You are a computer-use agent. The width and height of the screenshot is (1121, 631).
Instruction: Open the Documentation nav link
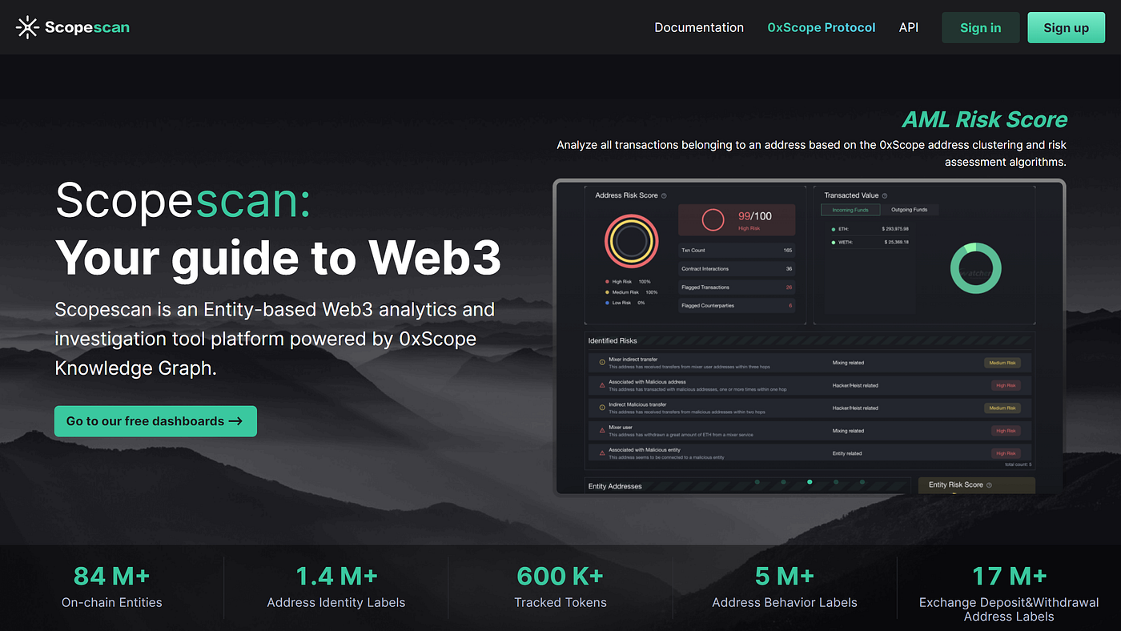699,27
